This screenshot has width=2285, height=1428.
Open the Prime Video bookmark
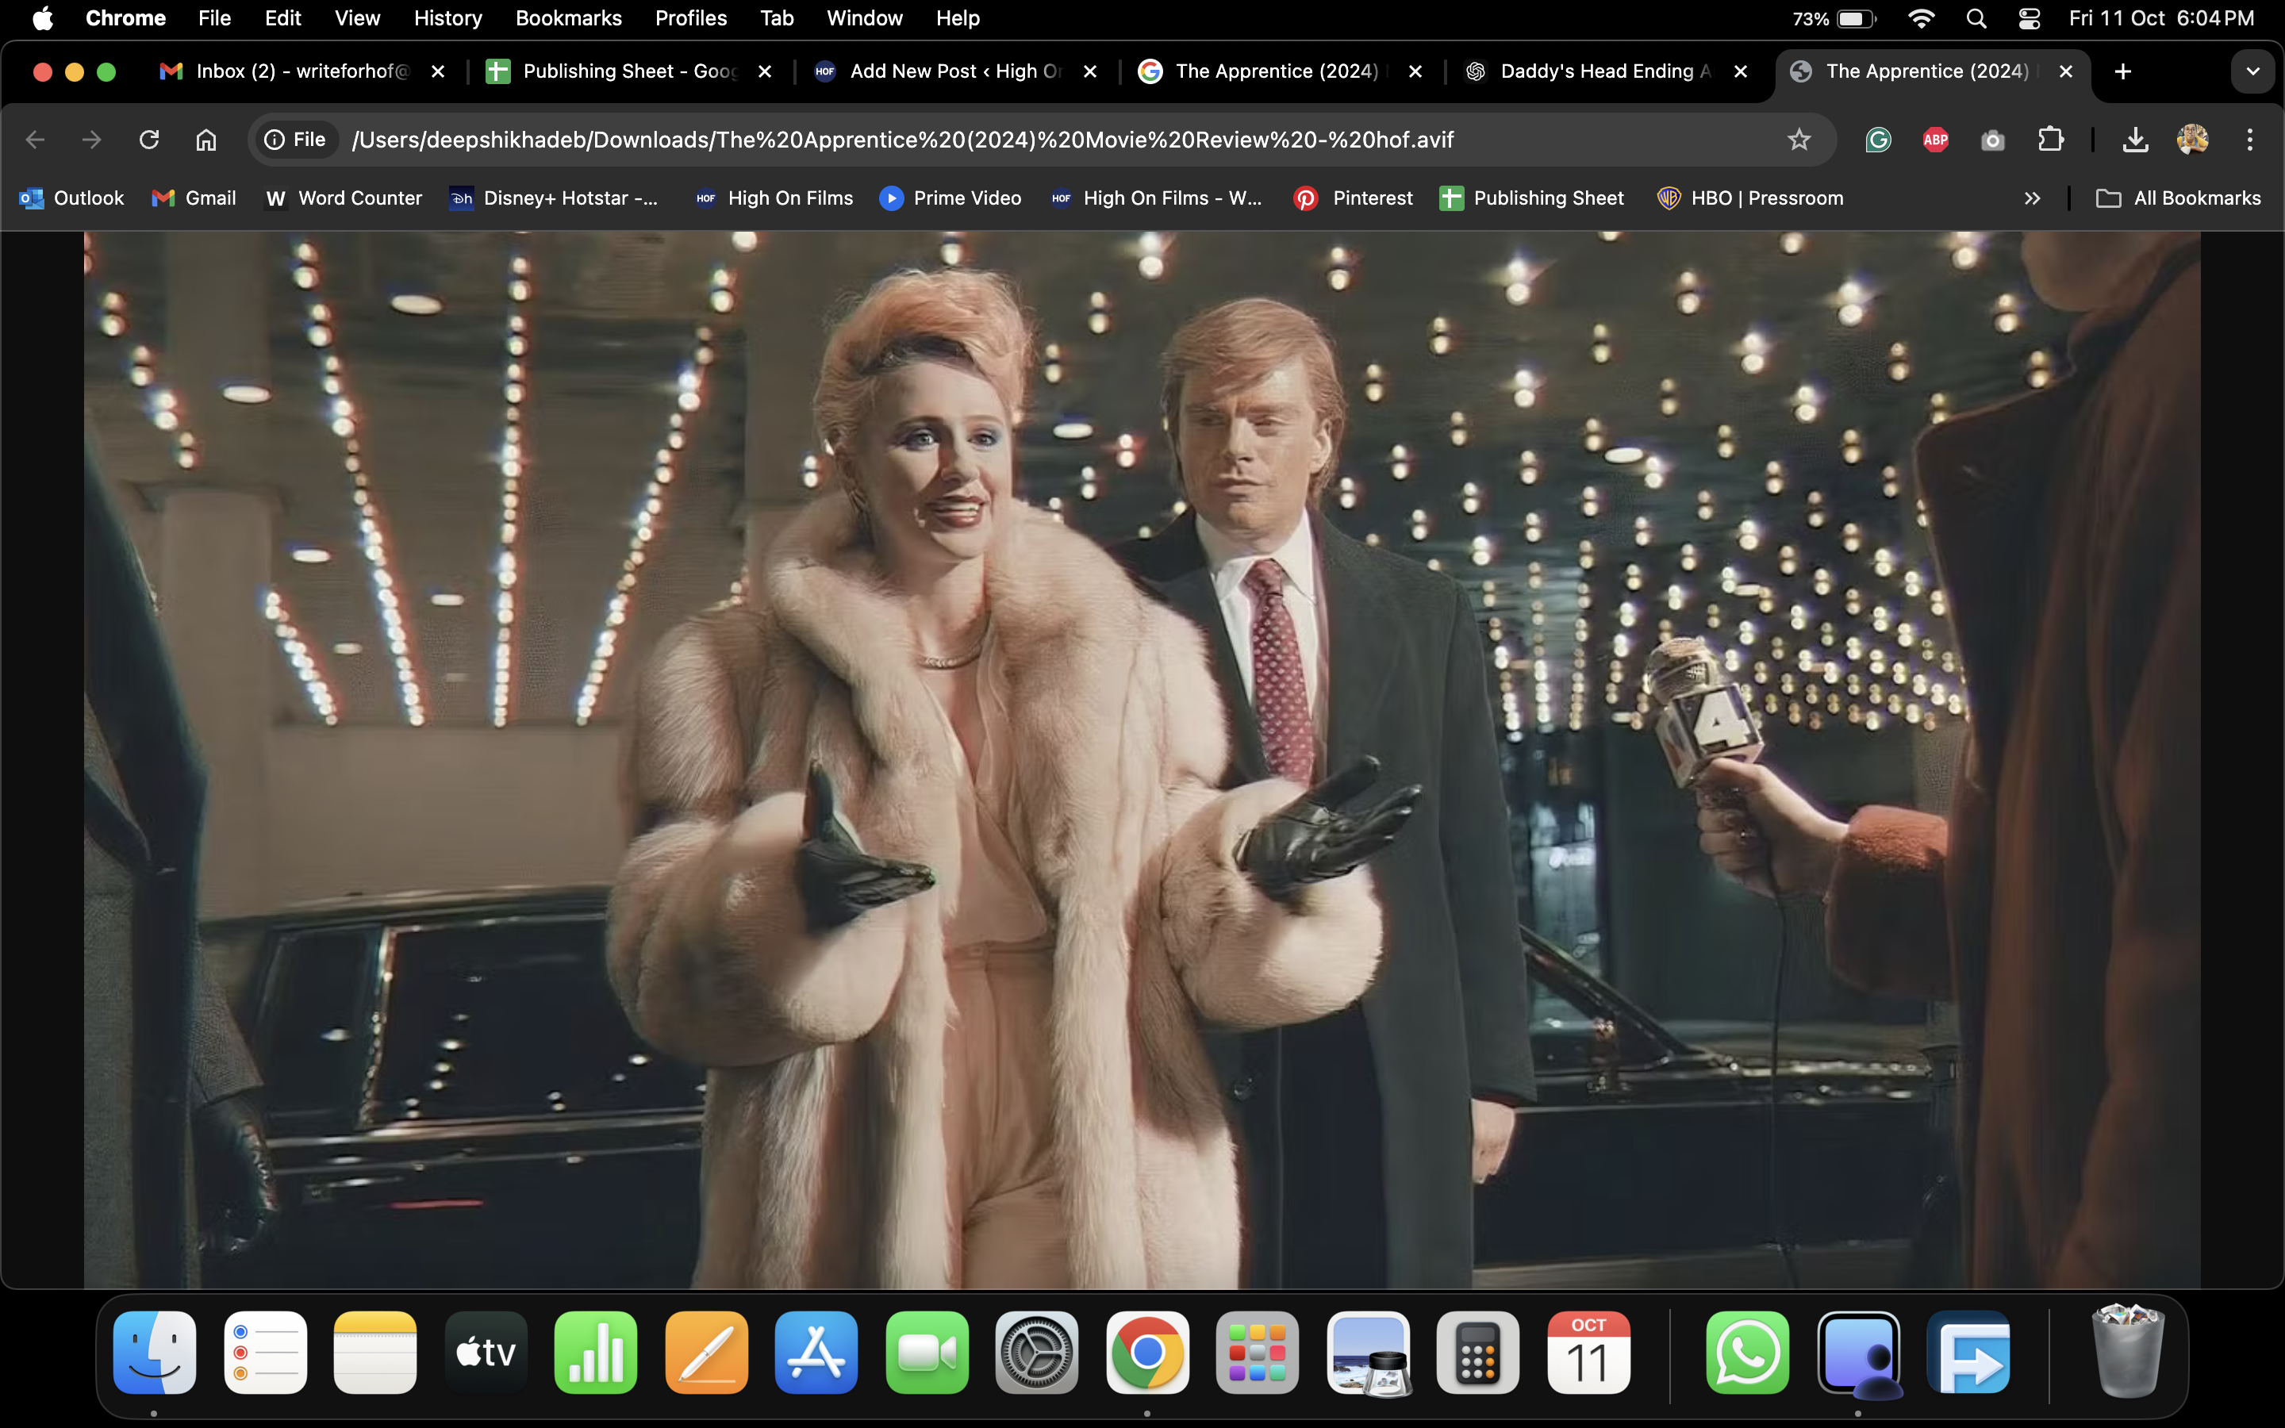[950, 198]
